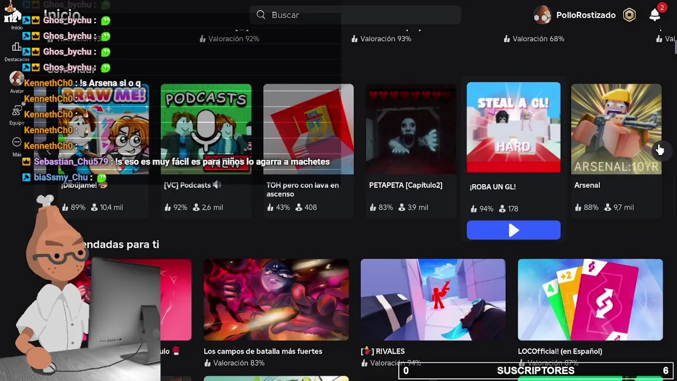Open Los campos de batalla thumbnail
The height and width of the screenshot is (381, 677).
click(x=276, y=300)
